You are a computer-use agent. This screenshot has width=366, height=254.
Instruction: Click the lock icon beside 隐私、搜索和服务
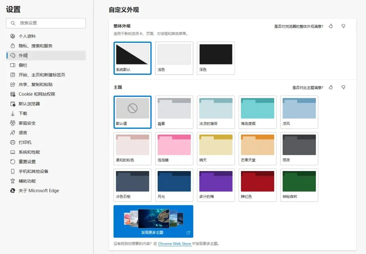13,46
